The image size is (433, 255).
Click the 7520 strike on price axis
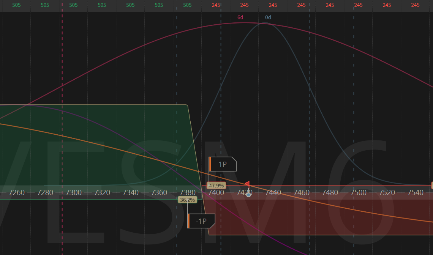point(387,192)
